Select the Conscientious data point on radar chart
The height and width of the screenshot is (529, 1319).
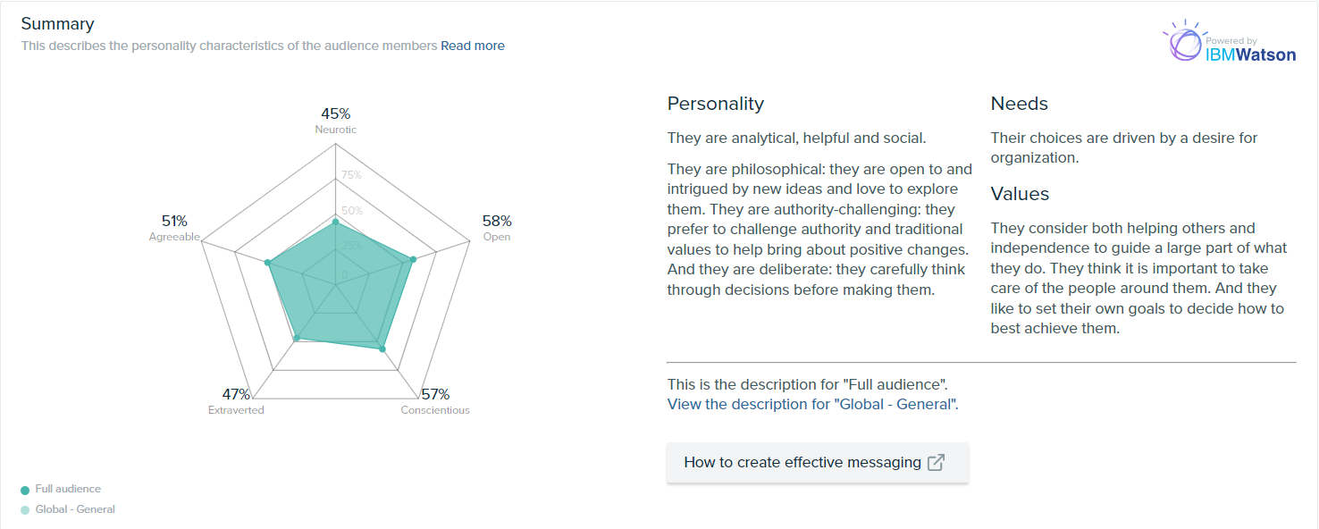coord(382,348)
